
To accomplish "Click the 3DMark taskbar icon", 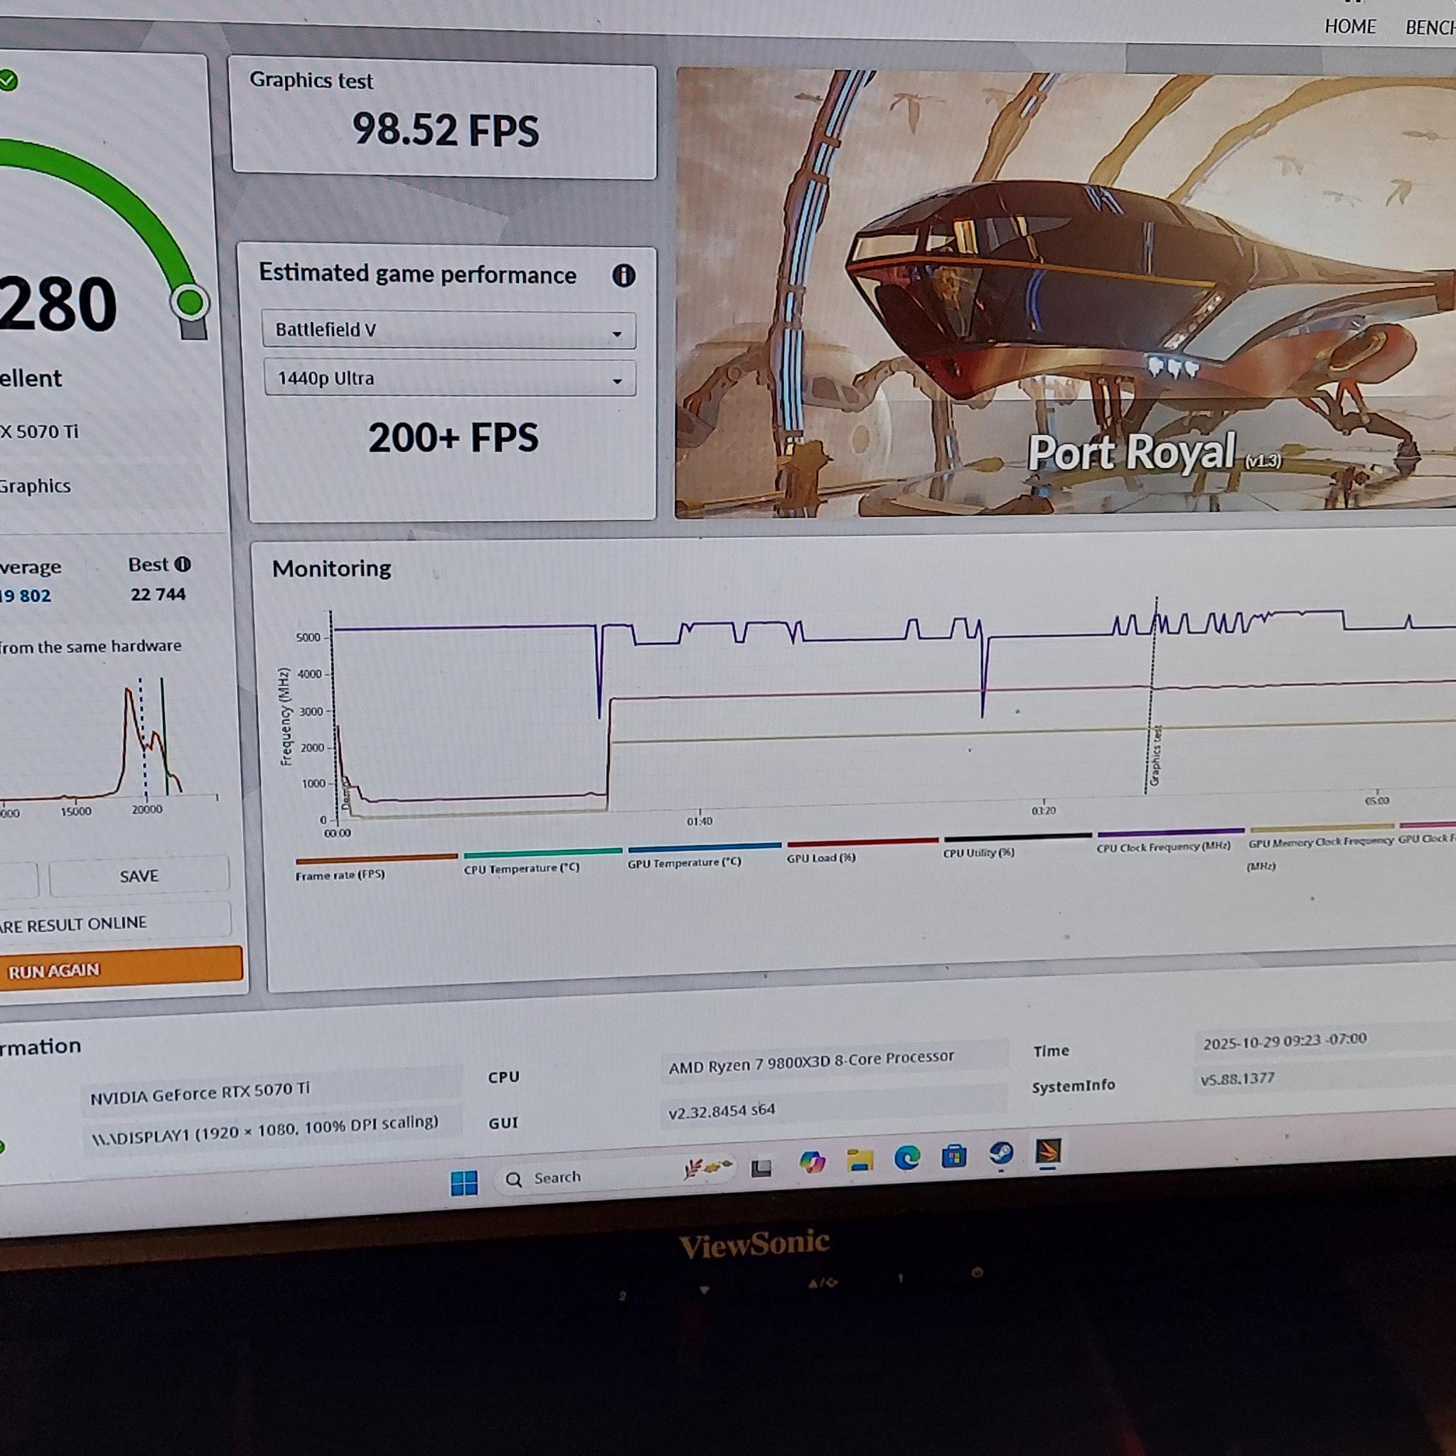I will coord(1049,1152).
